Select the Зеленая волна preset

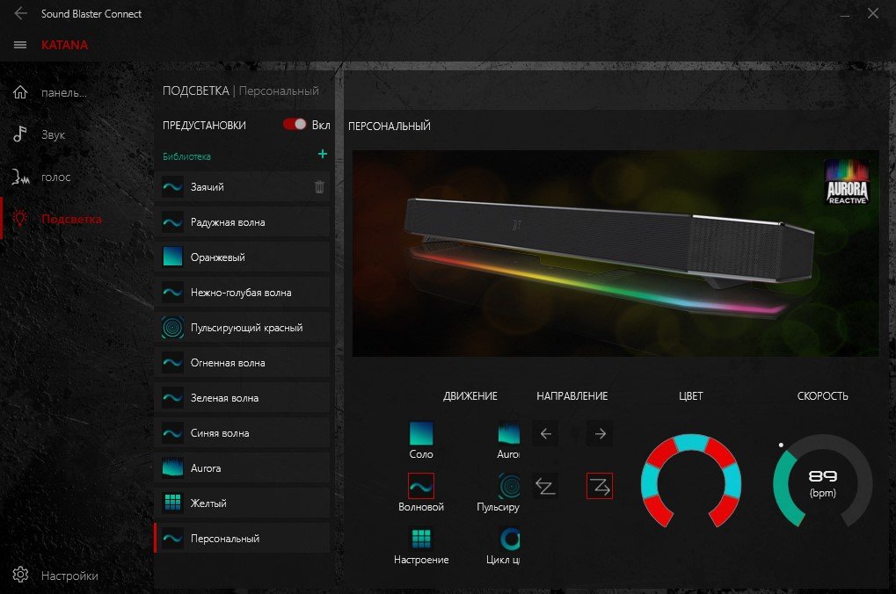[242, 397]
